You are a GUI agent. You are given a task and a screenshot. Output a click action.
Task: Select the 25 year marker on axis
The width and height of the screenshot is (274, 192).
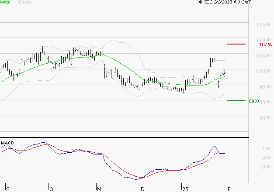[185, 189]
